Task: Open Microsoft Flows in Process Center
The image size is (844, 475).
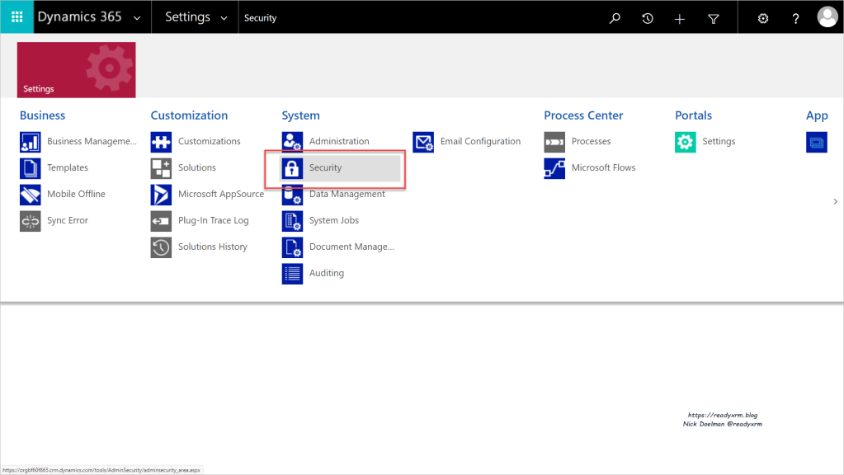Action: click(602, 168)
